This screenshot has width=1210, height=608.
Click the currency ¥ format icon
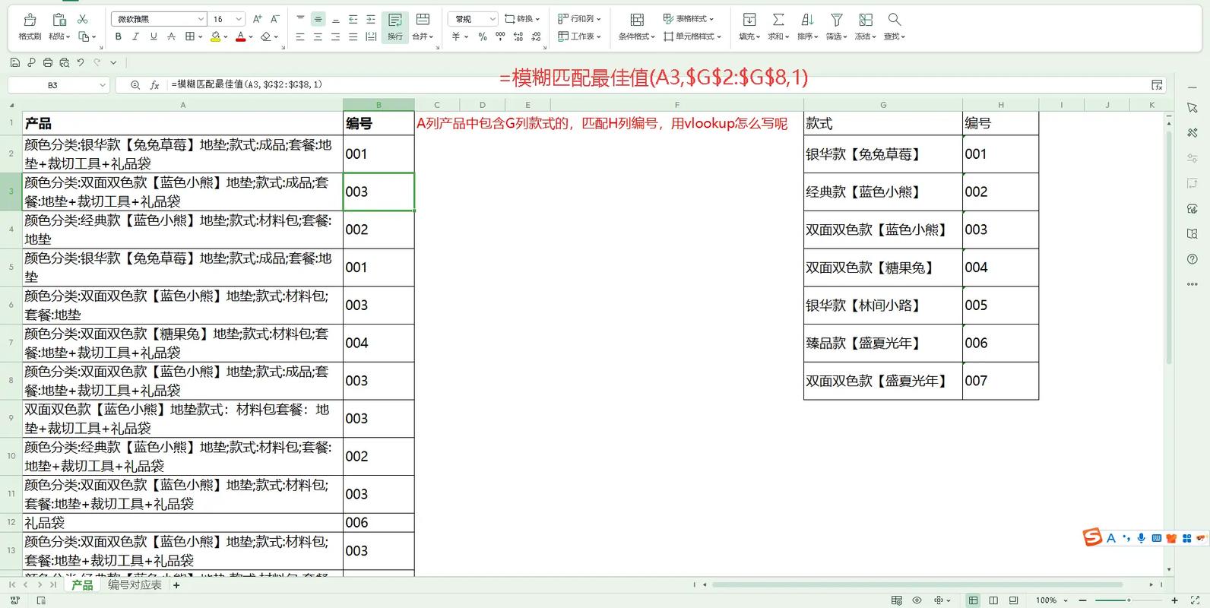tap(458, 36)
